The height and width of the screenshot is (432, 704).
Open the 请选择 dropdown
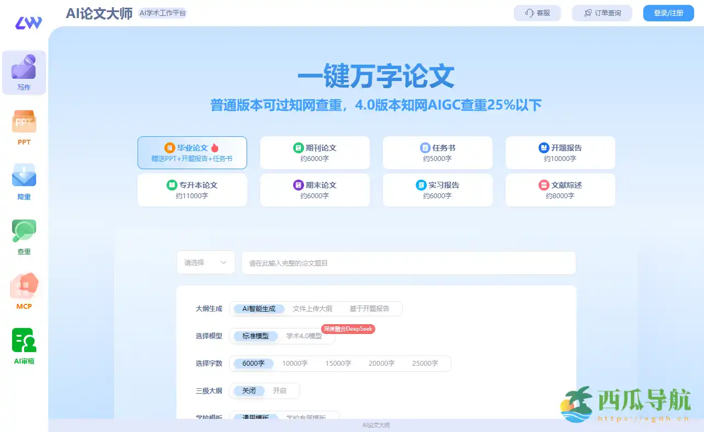click(205, 263)
